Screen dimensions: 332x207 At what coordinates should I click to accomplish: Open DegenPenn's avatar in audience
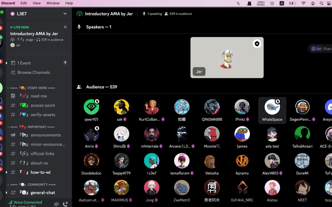(x=302, y=107)
